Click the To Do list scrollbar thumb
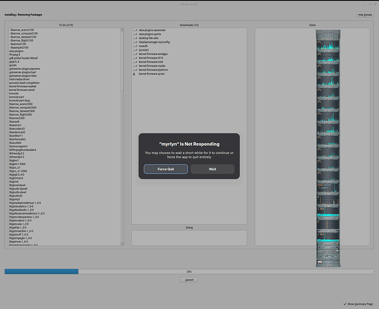This screenshot has width=379, height=309. click(x=122, y=61)
